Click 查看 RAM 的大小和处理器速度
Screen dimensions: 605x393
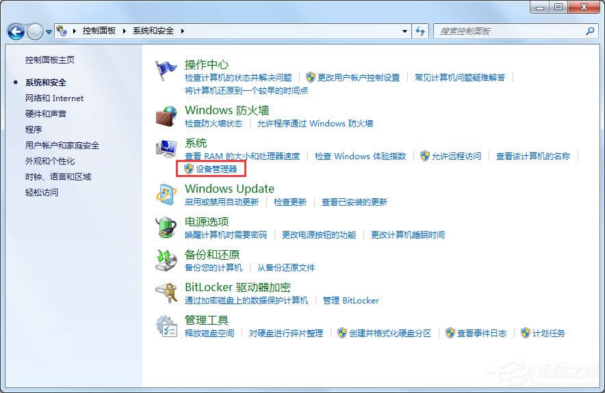point(242,156)
